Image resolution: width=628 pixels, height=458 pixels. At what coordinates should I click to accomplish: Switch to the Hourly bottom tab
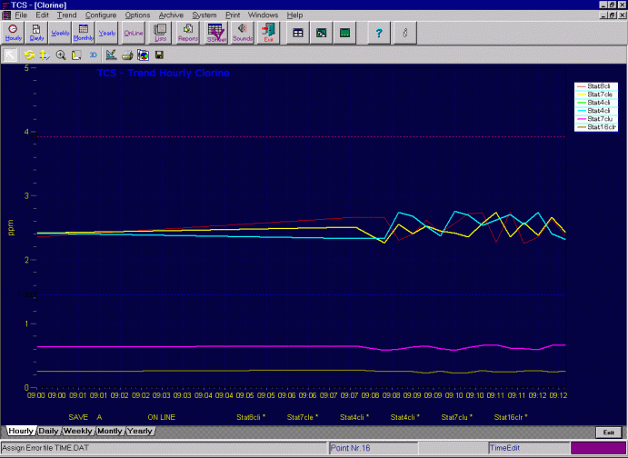coord(21,431)
